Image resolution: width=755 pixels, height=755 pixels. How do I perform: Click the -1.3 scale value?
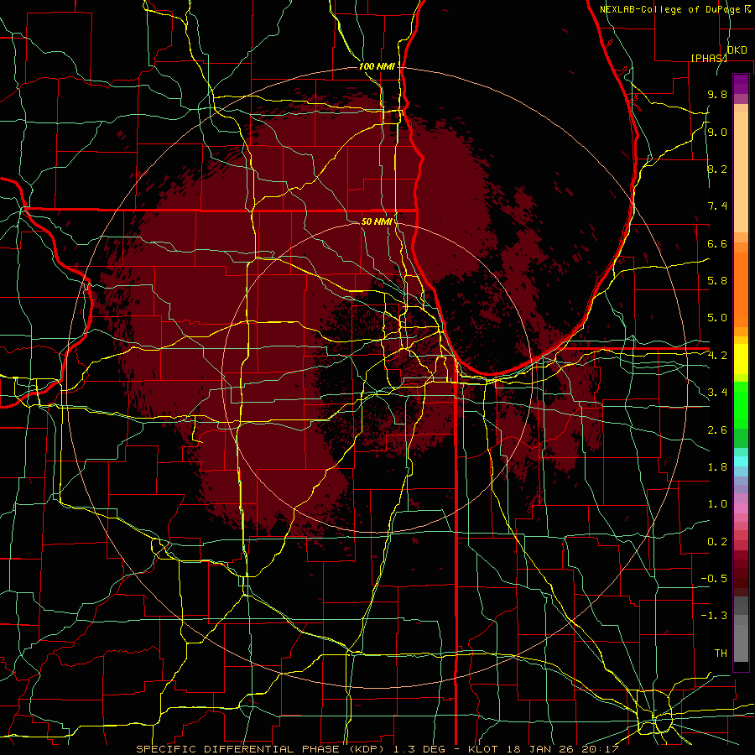(x=714, y=616)
